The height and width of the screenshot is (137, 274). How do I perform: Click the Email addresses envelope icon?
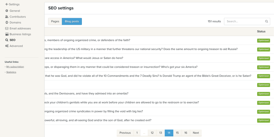pyautogui.click(x=7, y=28)
